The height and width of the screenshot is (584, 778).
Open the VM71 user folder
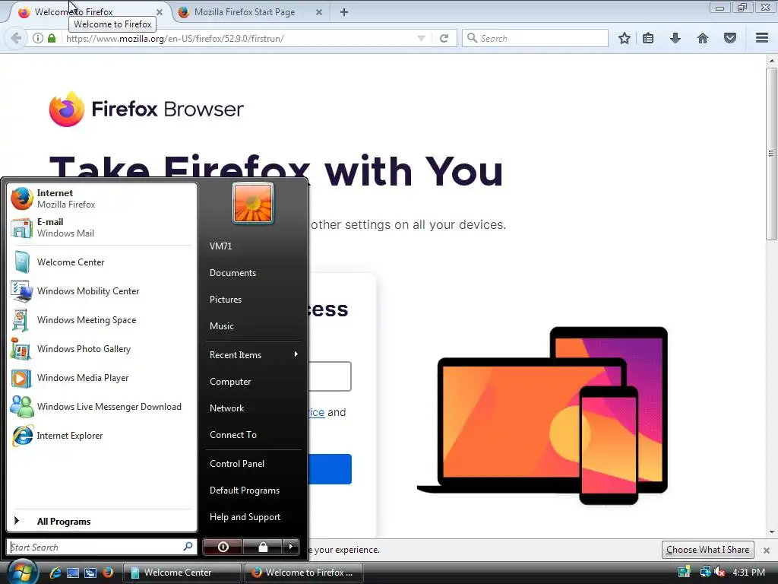coord(220,246)
